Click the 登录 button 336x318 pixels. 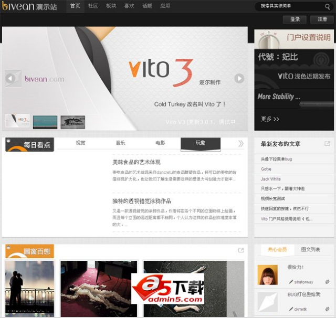tap(295, 19)
